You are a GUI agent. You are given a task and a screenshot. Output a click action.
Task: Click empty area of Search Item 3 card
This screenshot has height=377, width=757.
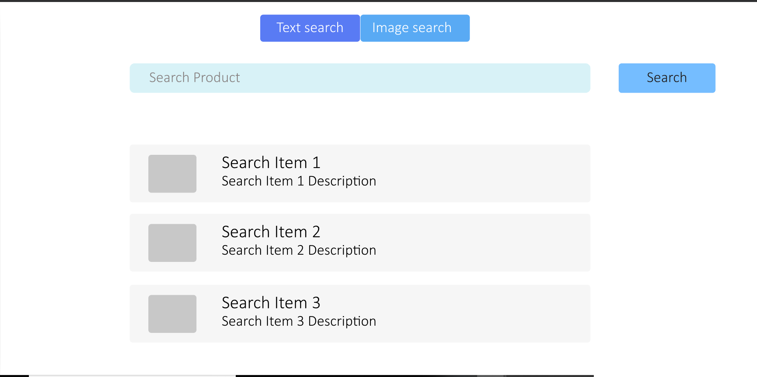click(x=481, y=314)
